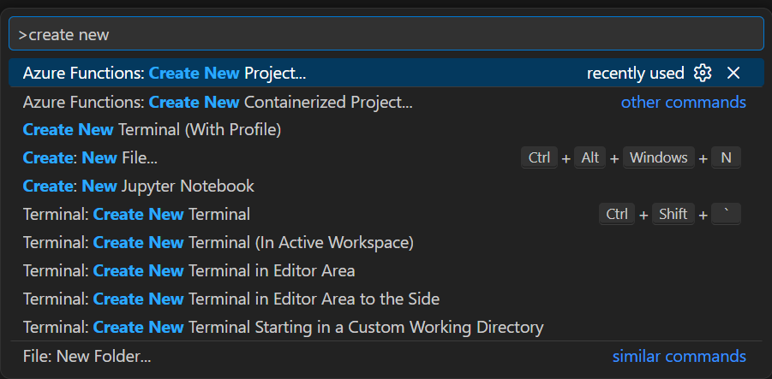Click the Shift key badge in the shortcut
The width and height of the screenshot is (772, 379).
pyautogui.click(x=673, y=214)
